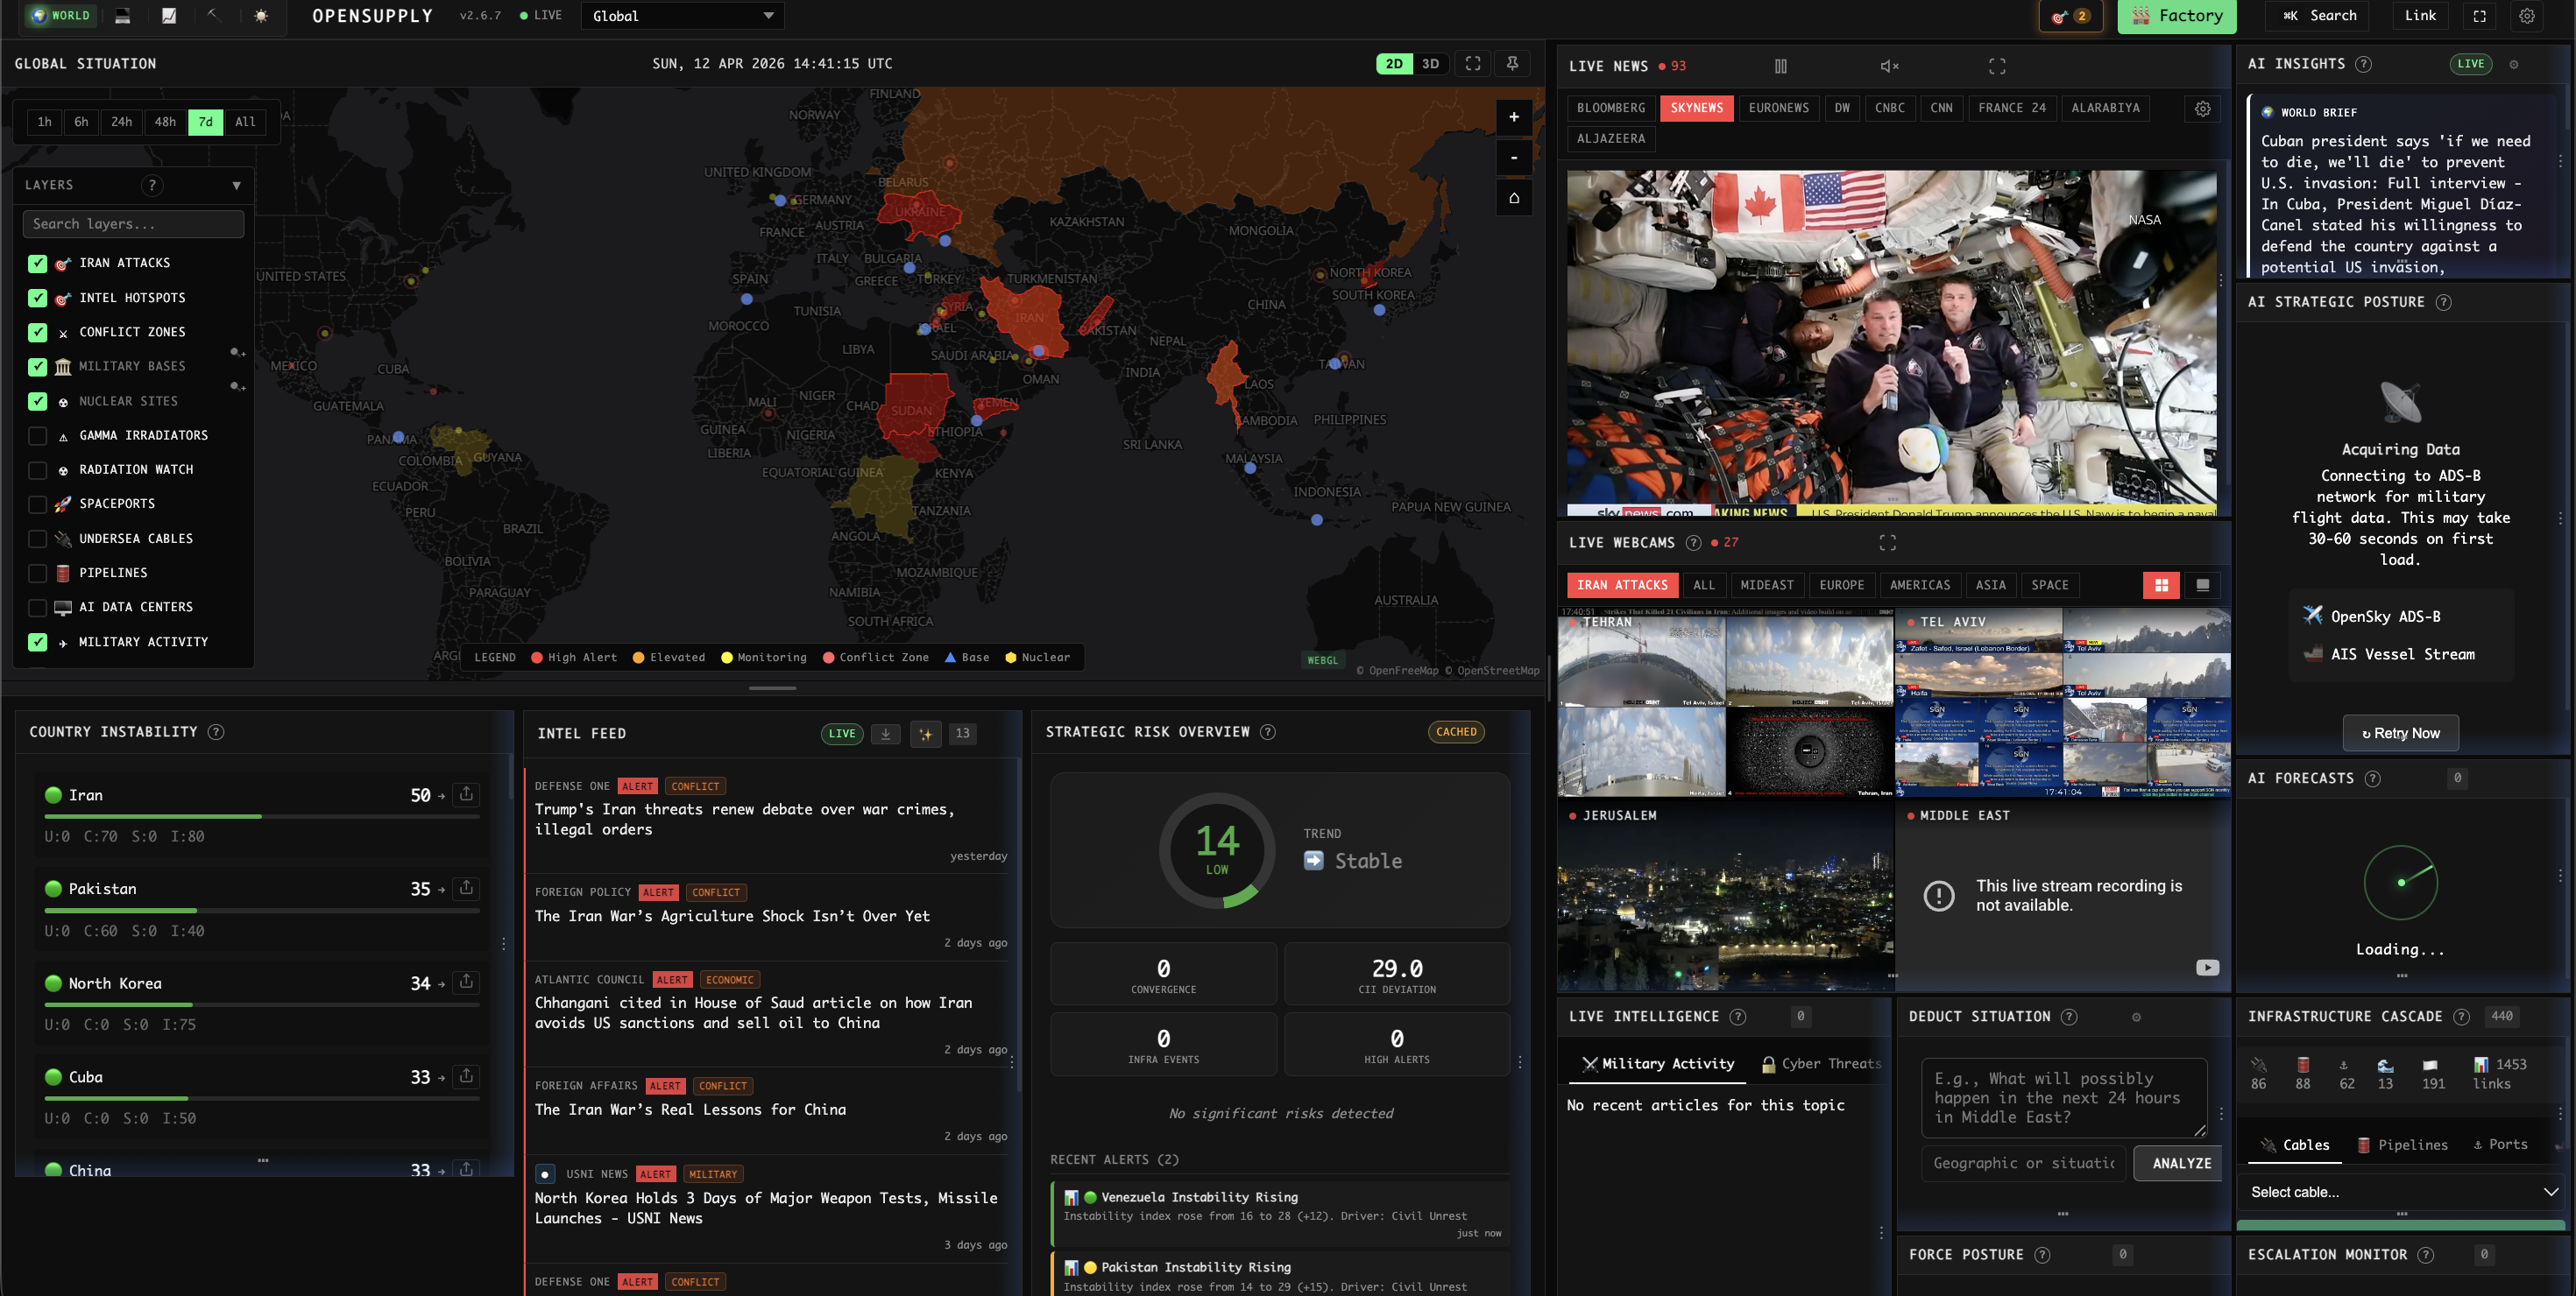
Task: Open the Select cable dropdown
Action: (x=2402, y=1192)
